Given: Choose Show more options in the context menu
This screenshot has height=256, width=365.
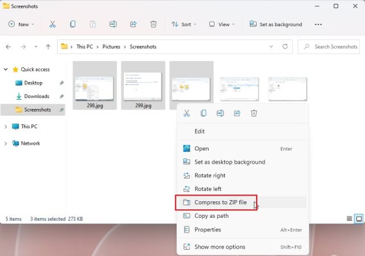Looking at the screenshot, I should point(220,247).
